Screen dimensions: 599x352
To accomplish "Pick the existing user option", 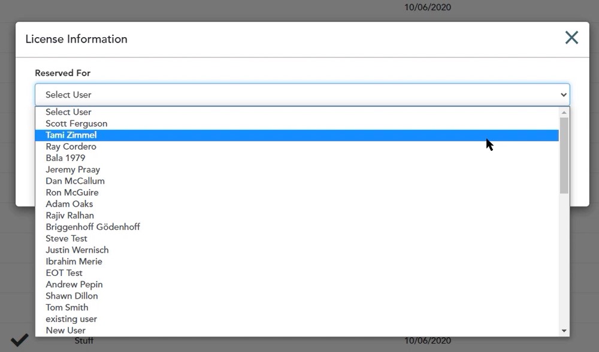I will click(297, 319).
